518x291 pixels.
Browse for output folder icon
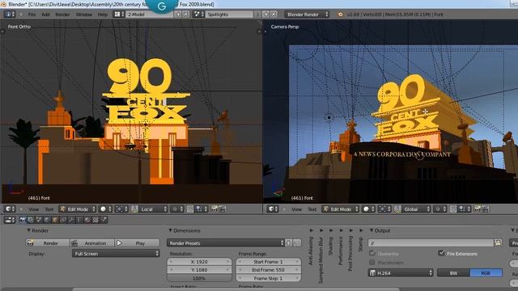pyautogui.click(x=499, y=242)
